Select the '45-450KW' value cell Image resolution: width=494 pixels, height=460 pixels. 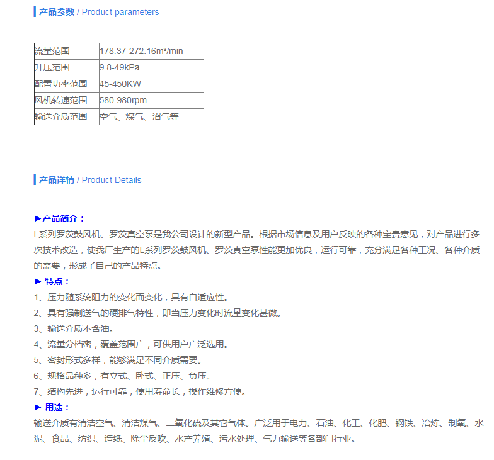coord(151,84)
